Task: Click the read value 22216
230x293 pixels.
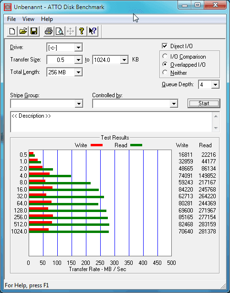Action: tap(209, 155)
